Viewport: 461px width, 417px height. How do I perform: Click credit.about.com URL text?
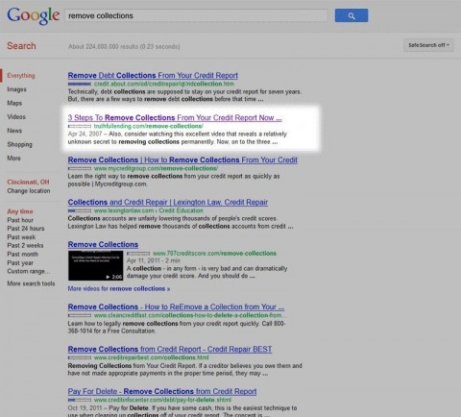(x=164, y=84)
